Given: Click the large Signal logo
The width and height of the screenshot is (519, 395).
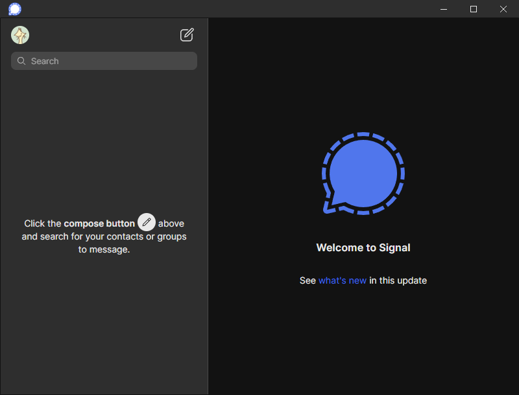Looking at the screenshot, I should 363,174.
